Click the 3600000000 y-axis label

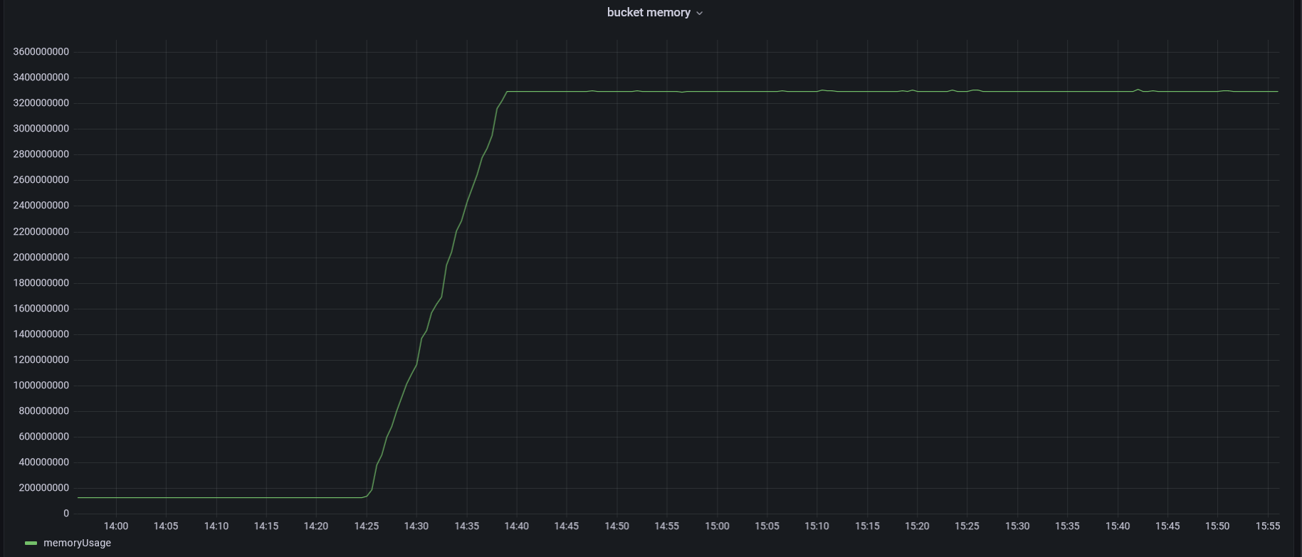click(41, 52)
